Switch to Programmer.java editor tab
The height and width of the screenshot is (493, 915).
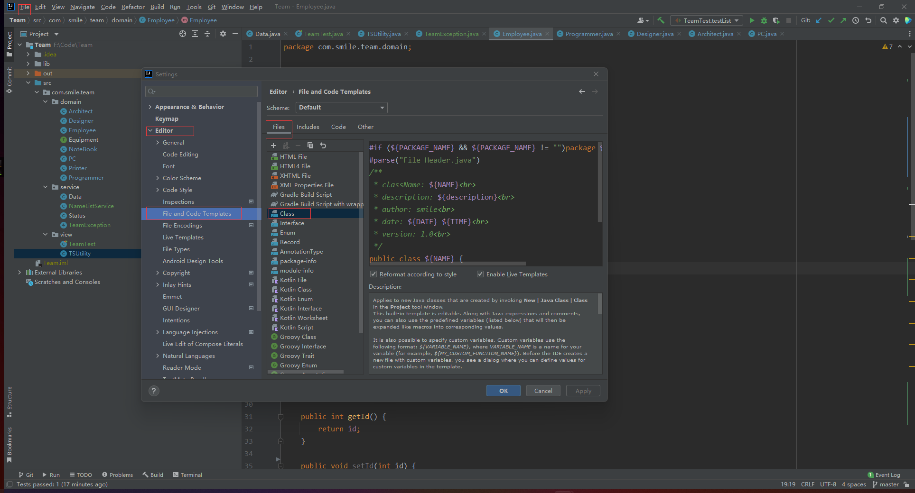tap(588, 34)
